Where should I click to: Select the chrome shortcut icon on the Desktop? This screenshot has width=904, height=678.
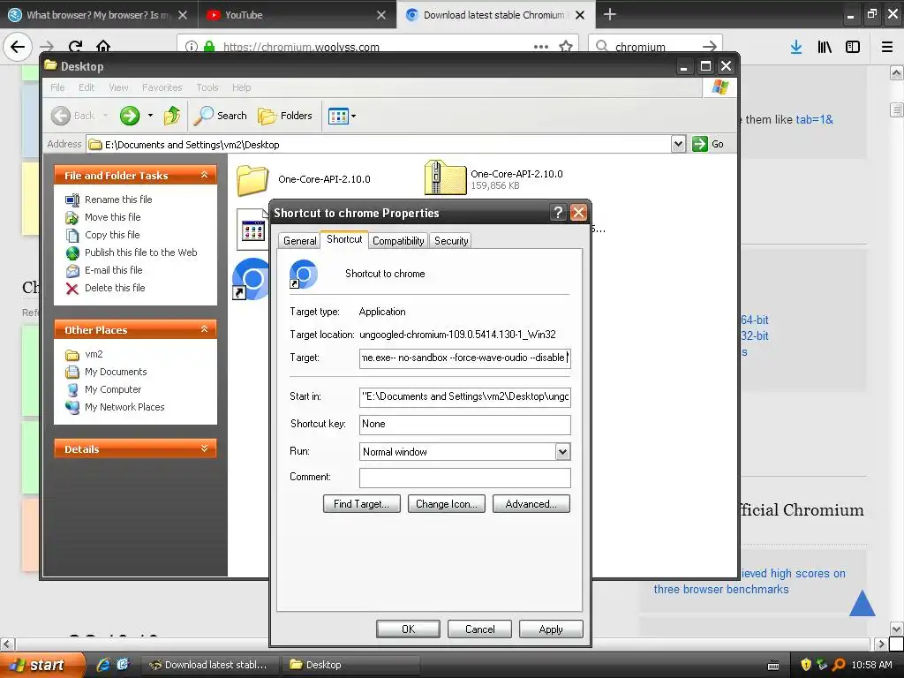(x=250, y=278)
